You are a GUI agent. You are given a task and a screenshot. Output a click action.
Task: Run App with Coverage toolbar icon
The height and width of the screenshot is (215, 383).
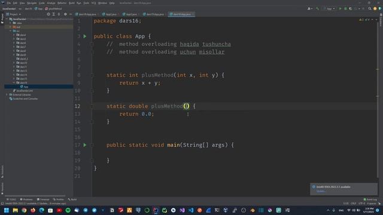(351, 8)
